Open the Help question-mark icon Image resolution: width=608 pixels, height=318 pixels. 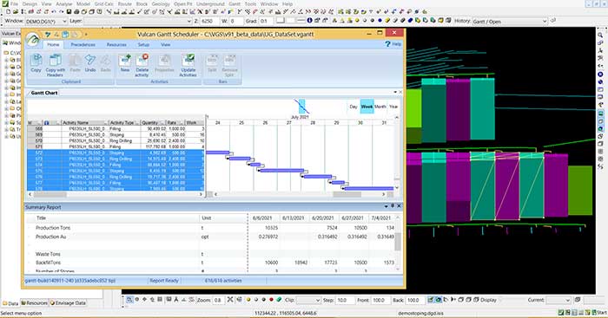click(x=387, y=44)
